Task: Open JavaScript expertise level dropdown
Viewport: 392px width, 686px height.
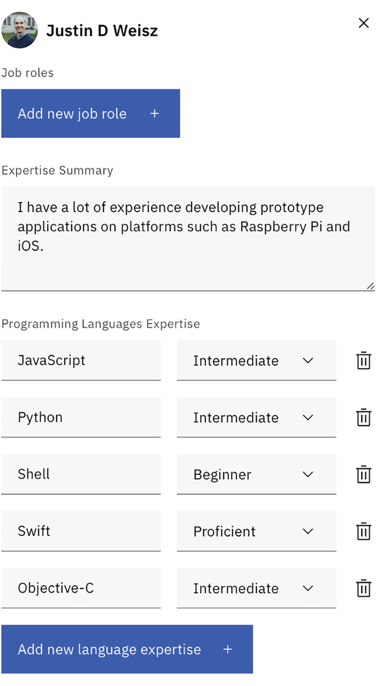Action: [x=256, y=361]
